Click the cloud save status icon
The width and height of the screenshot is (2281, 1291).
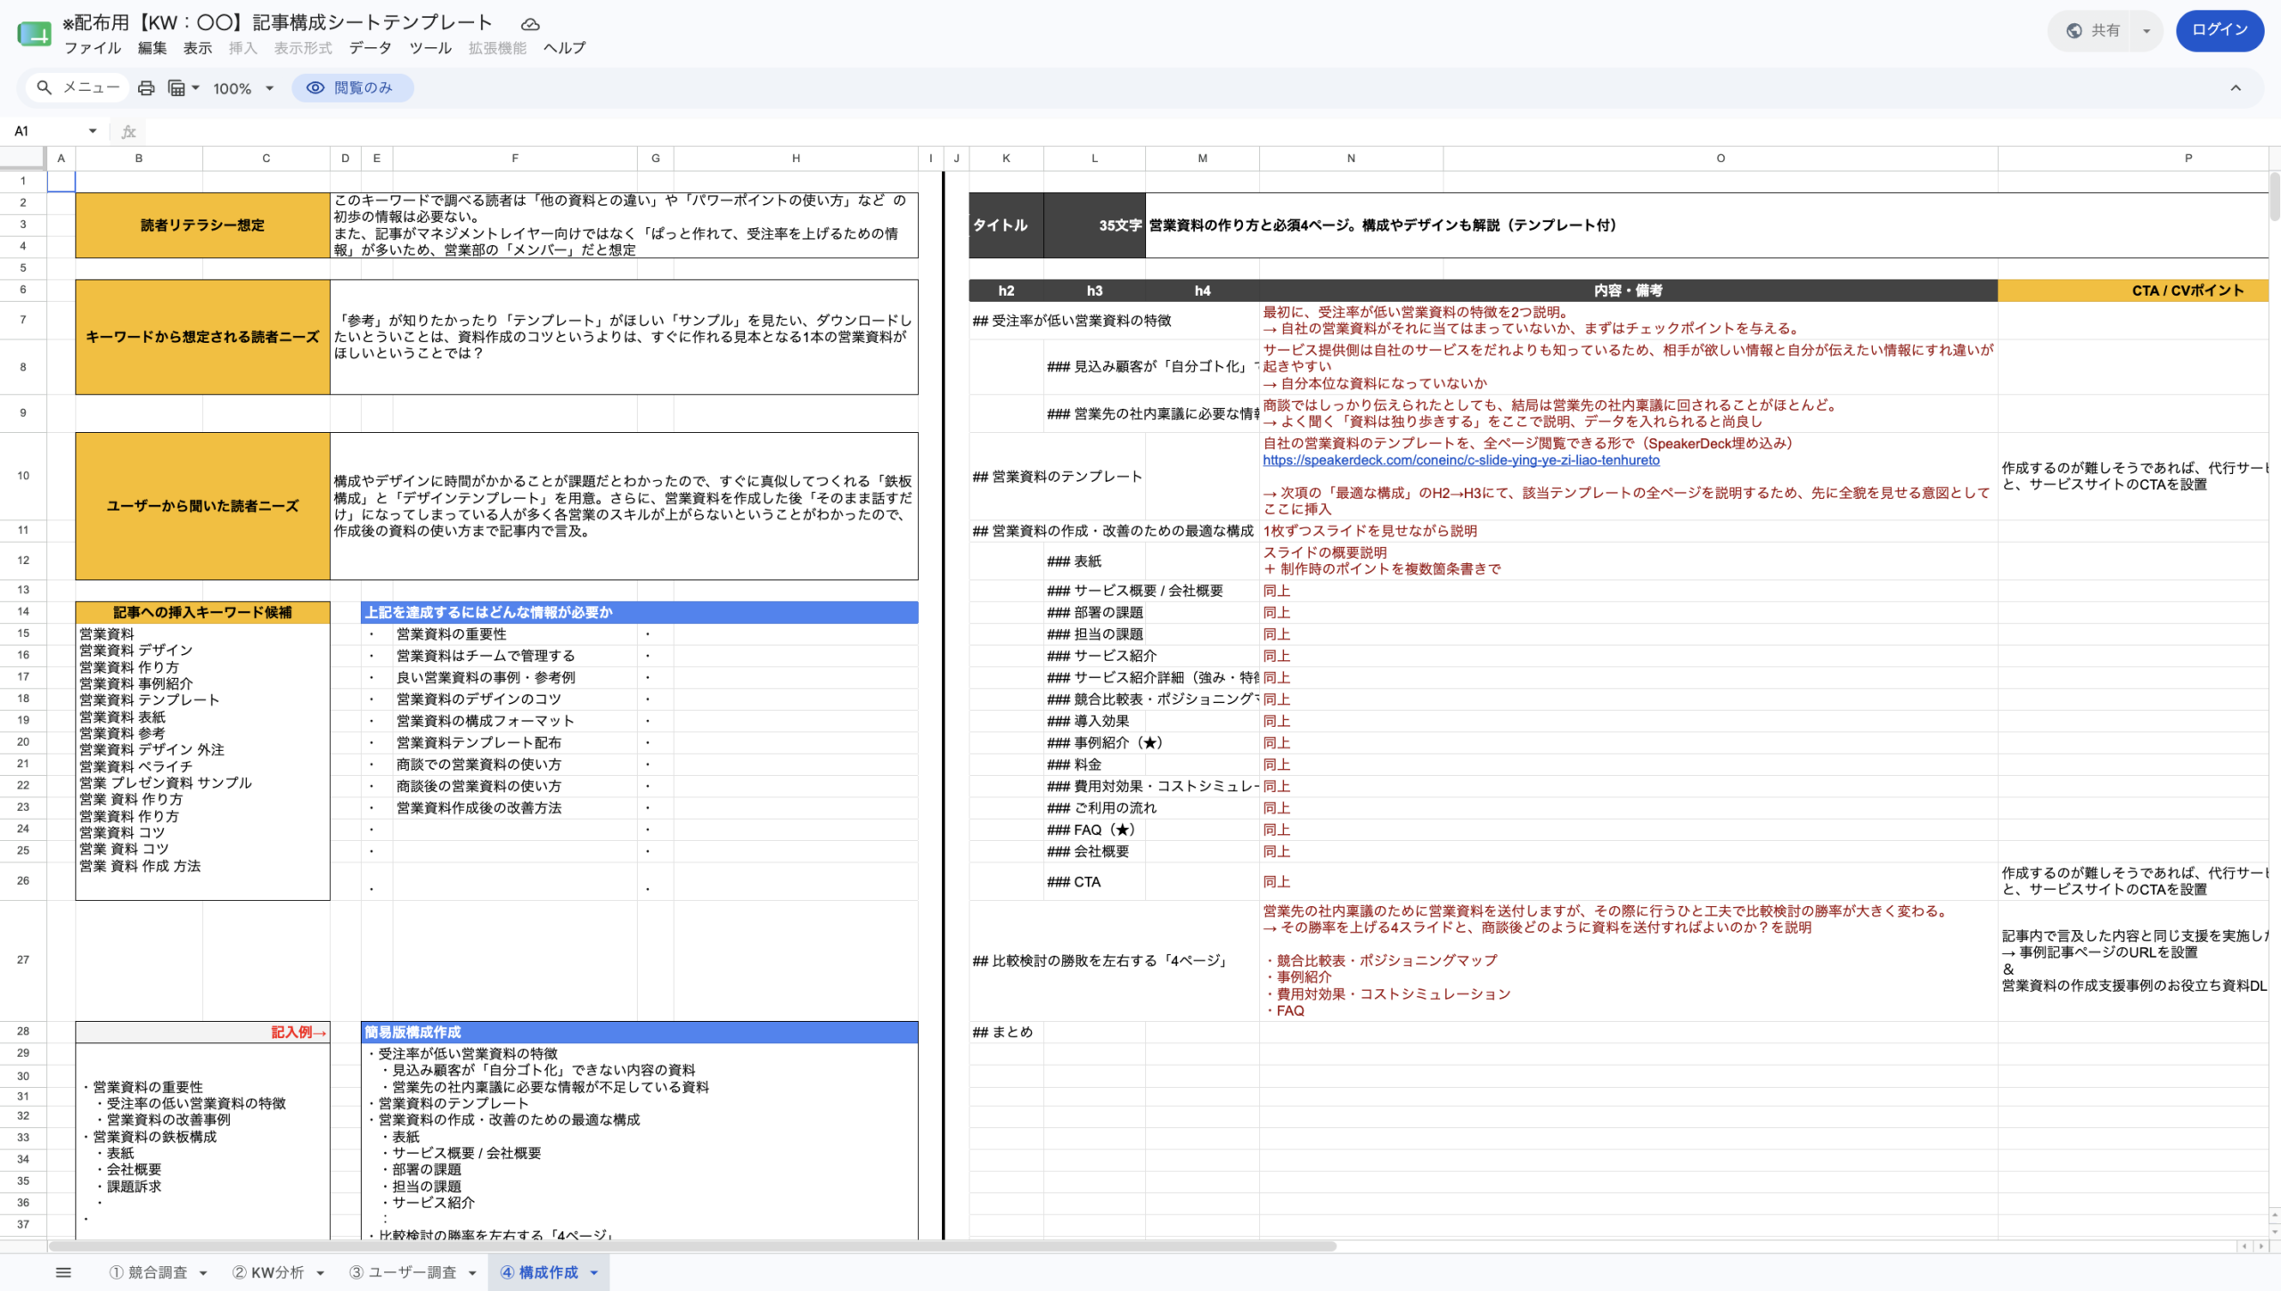point(530,24)
